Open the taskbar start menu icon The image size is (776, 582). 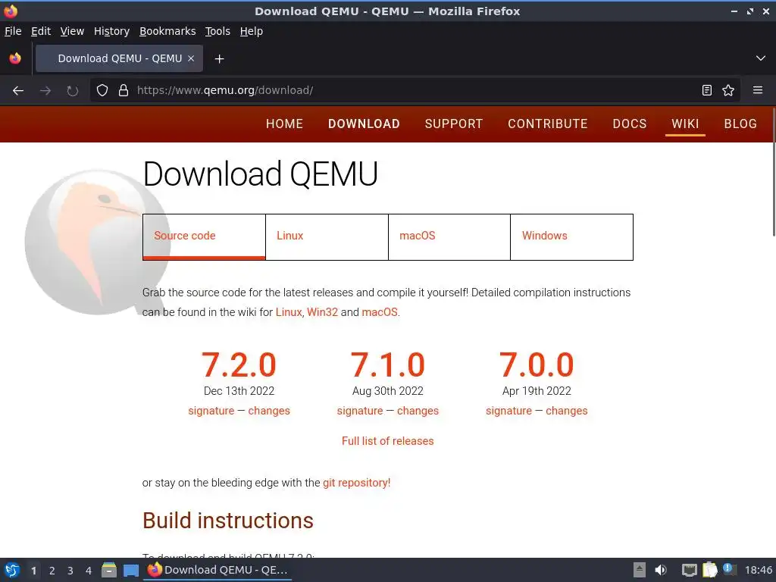[12, 570]
